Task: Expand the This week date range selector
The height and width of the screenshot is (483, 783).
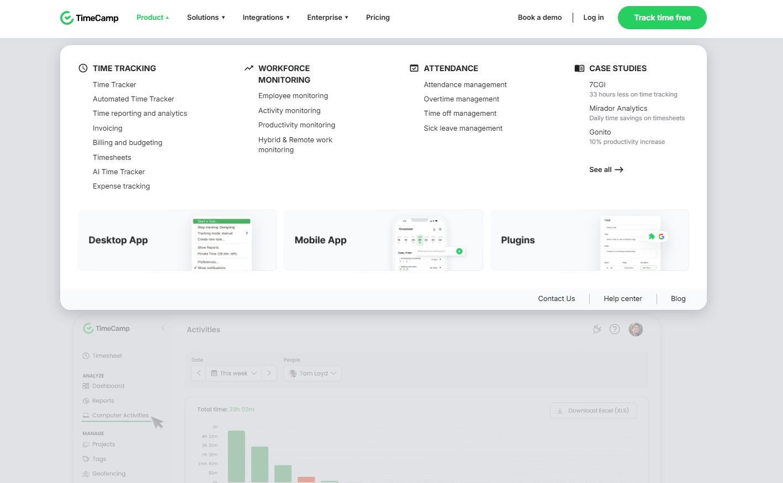Action: pos(234,373)
